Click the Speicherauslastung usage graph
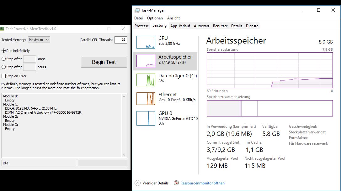This screenshot has width=341, height=191. tap(270, 70)
